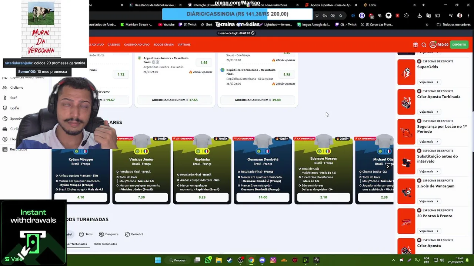This screenshot has width=474, height=266.
Task: Open the Mark4um Stream bookmark
Action: [136, 25]
